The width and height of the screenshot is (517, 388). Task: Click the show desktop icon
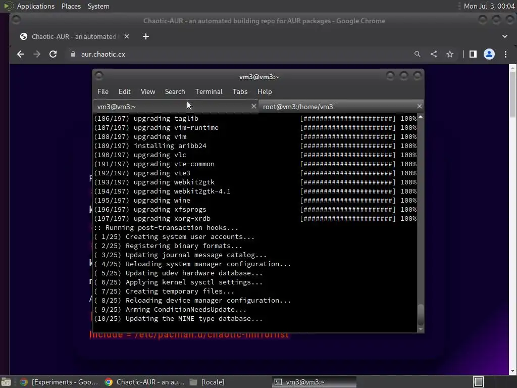[6, 382]
